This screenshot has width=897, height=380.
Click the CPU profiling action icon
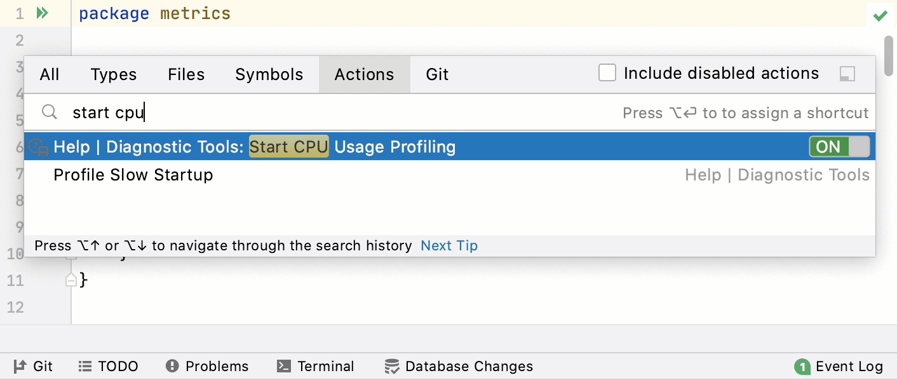[38, 147]
